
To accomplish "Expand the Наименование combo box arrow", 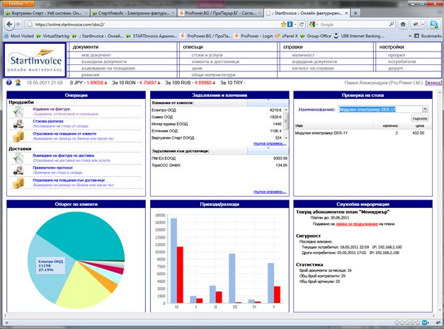I will point(425,109).
